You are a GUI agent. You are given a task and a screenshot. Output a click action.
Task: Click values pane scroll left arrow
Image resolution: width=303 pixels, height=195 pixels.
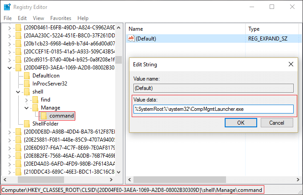point(129,180)
